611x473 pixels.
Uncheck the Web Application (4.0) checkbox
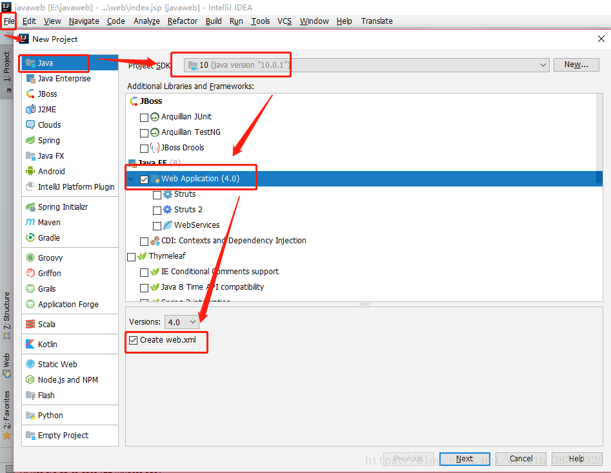(144, 179)
